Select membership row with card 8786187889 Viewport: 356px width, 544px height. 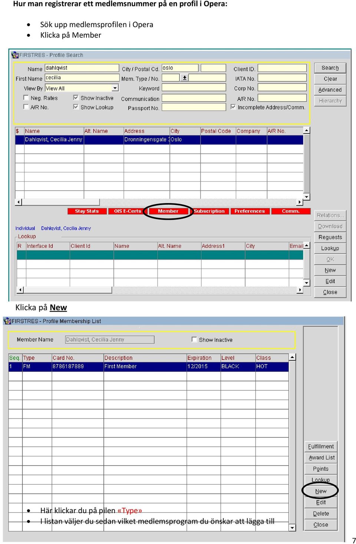point(148,367)
